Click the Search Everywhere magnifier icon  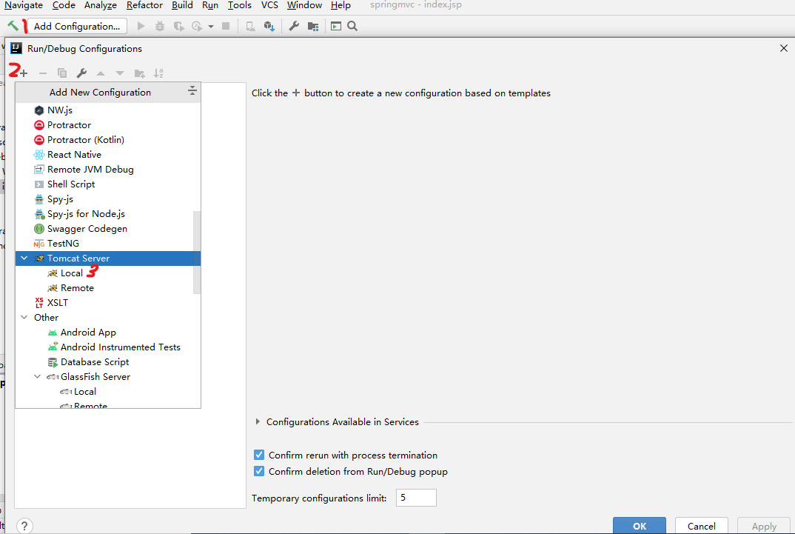[352, 26]
